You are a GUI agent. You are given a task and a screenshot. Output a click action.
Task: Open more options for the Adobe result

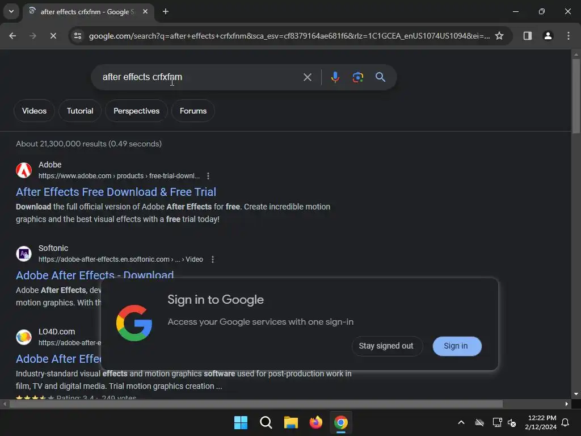click(x=208, y=176)
